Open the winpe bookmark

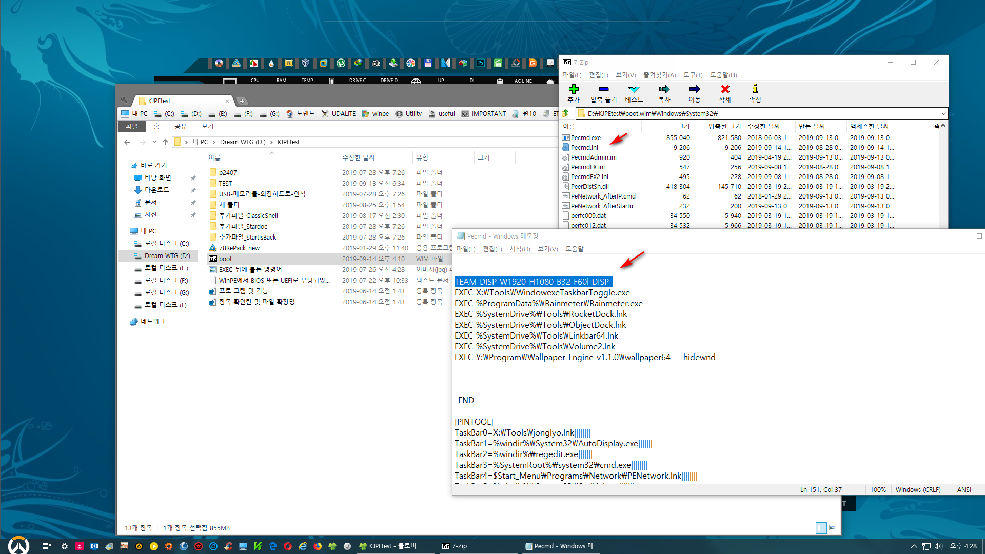(x=376, y=114)
